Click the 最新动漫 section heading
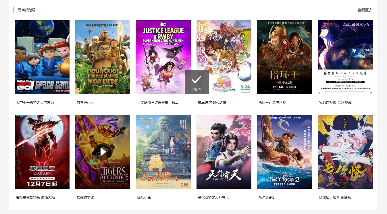Image resolution: width=387 pixels, height=214 pixels. [26, 10]
